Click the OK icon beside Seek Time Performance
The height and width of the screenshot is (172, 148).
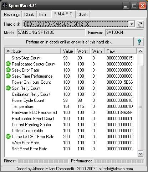[x=8, y=76]
